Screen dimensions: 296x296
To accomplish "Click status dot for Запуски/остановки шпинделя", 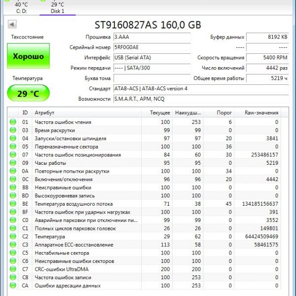I will pyautogui.click(x=13, y=138).
